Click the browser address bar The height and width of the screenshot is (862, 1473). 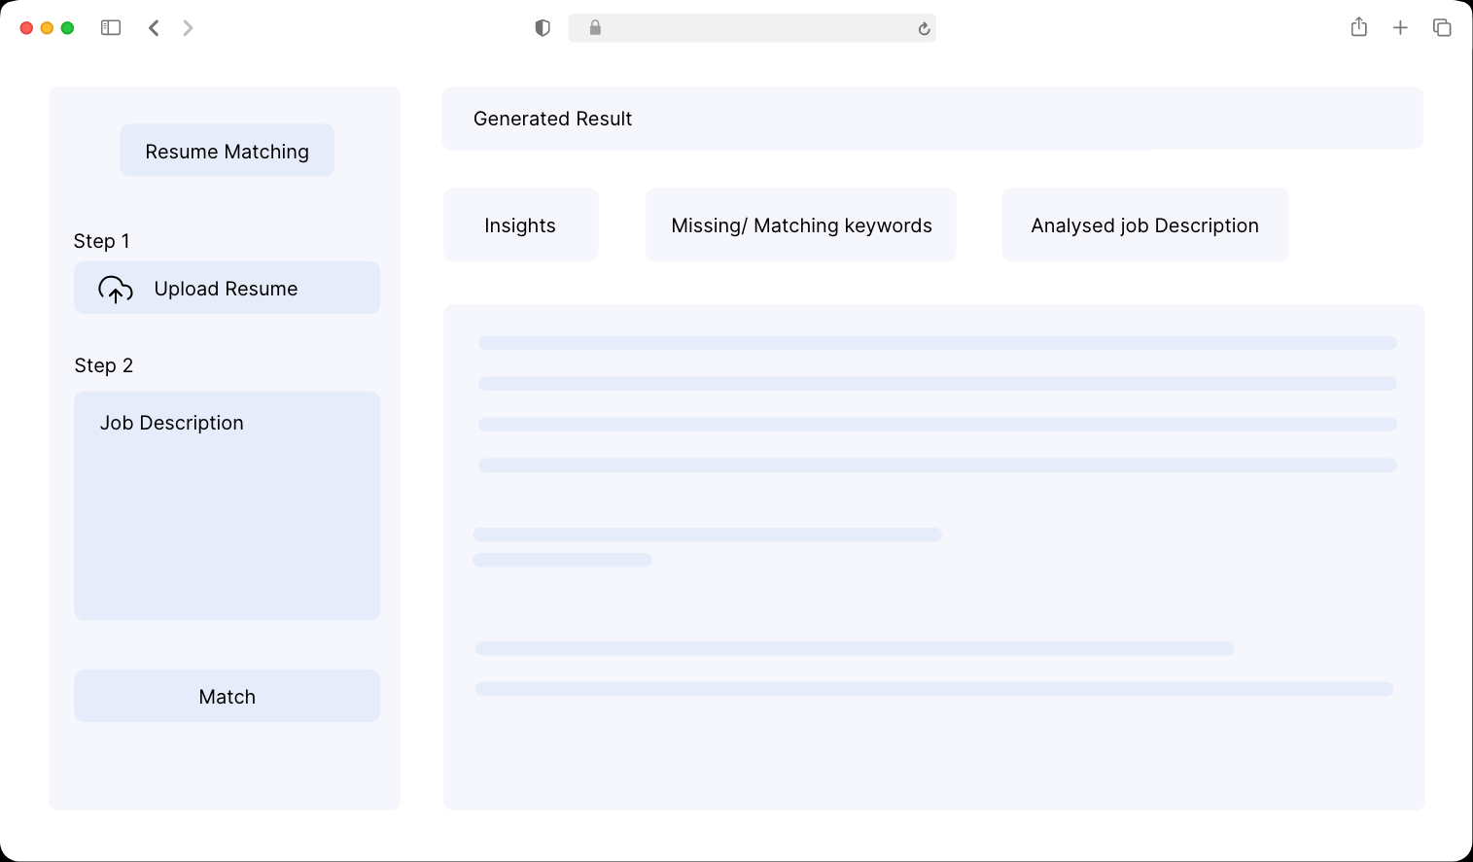tap(753, 28)
